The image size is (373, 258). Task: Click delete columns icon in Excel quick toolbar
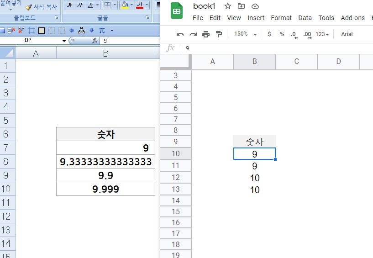point(21,30)
